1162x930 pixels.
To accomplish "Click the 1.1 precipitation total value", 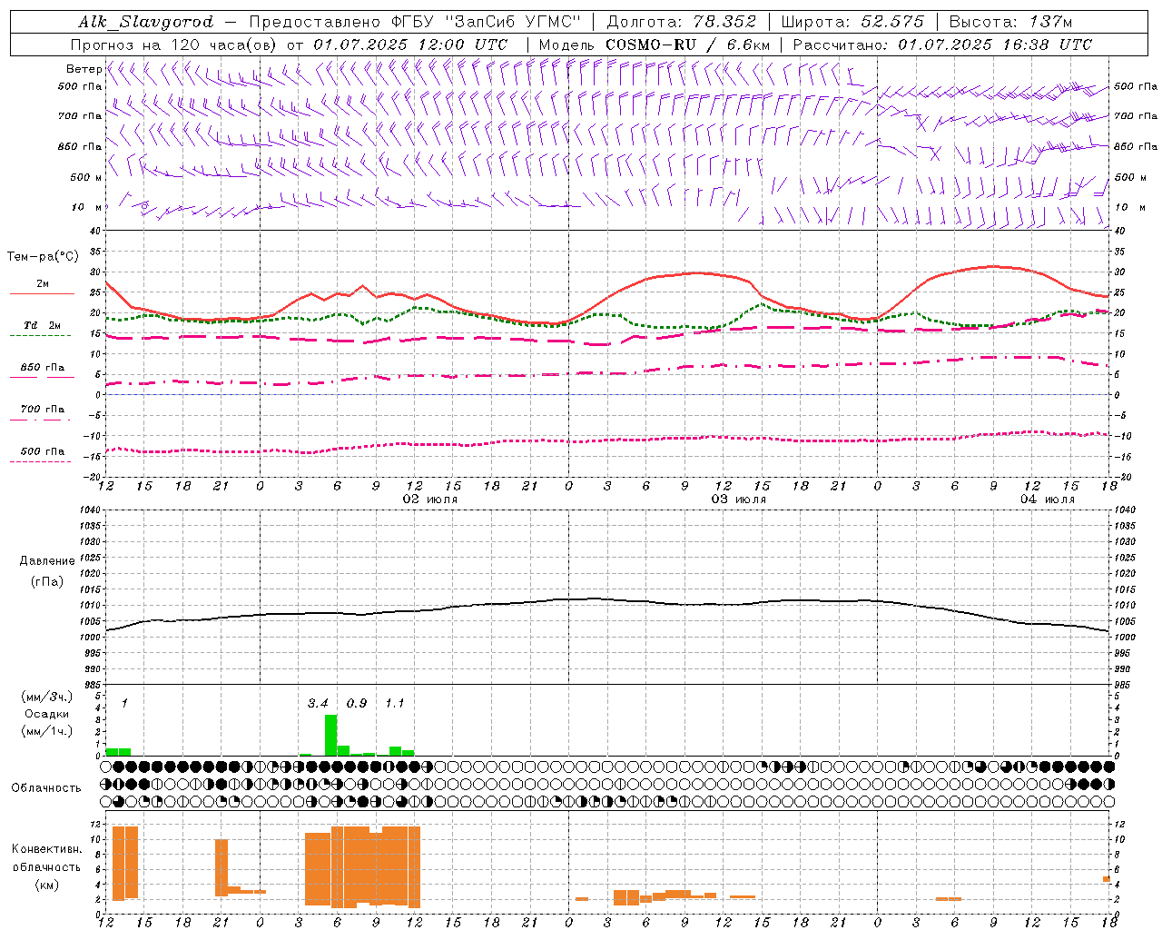I will click(395, 704).
